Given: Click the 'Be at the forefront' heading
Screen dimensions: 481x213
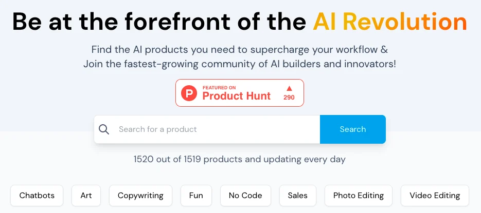Looking at the screenshot, I should pos(159,22).
